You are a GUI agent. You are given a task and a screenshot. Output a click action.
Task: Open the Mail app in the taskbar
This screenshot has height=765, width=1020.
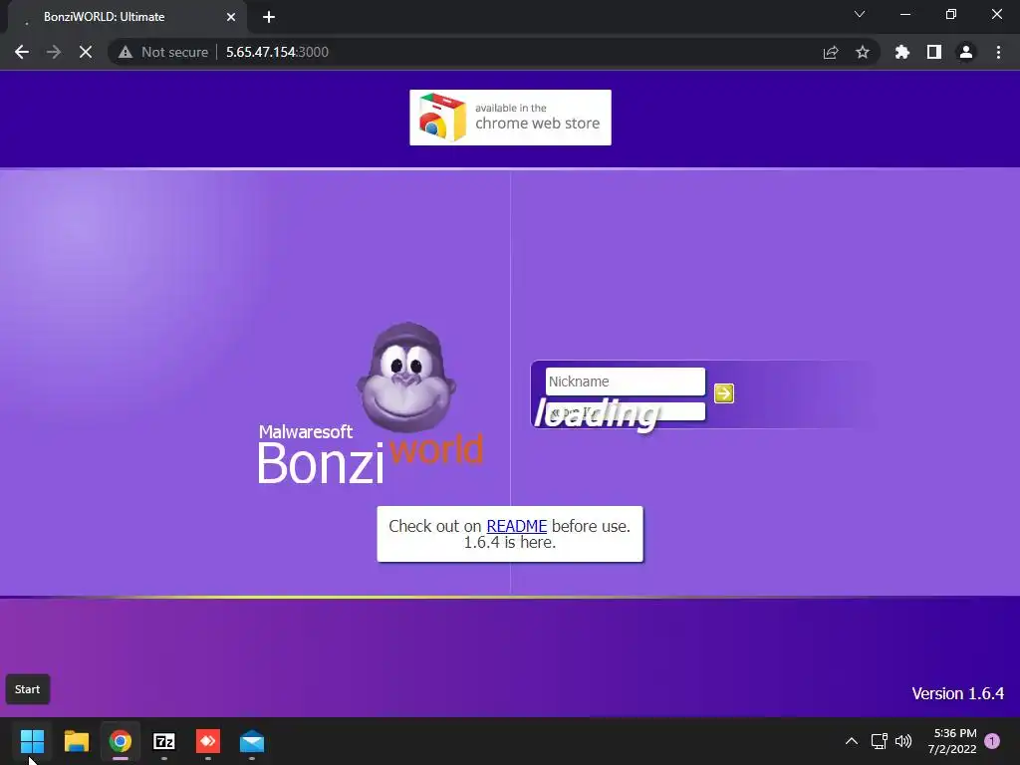[x=252, y=741]
